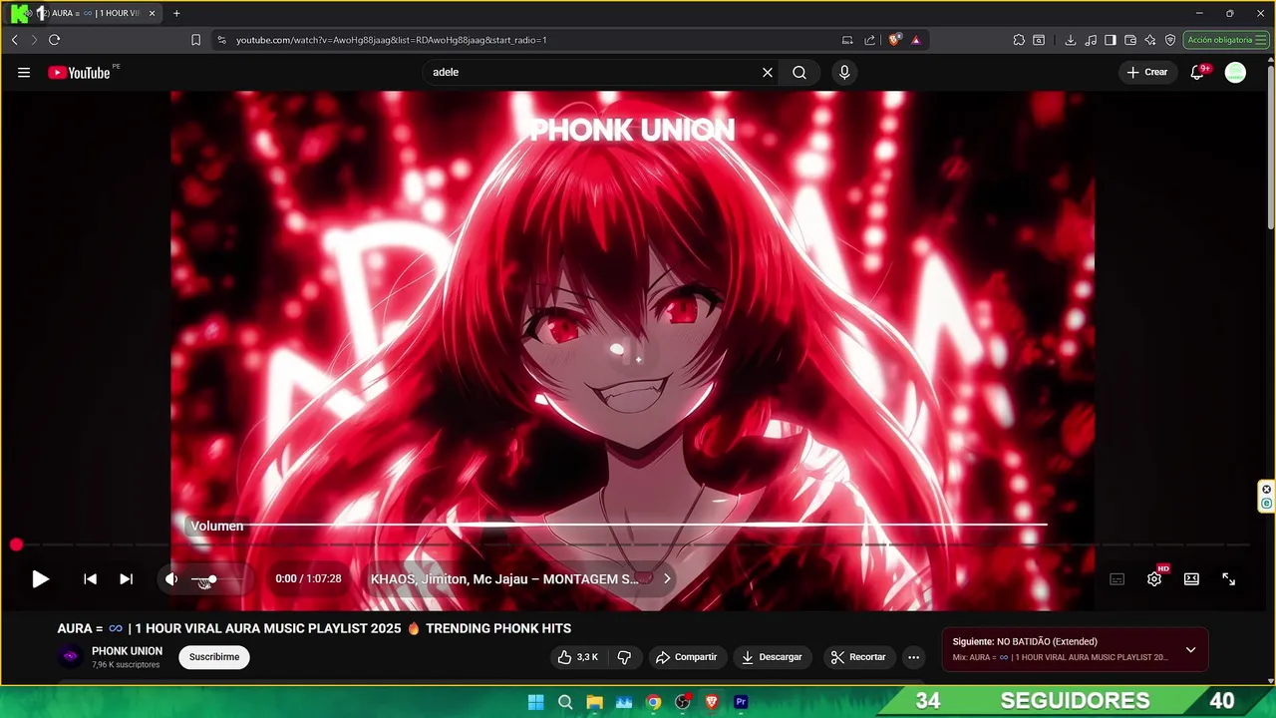Screen dimensions: 1276x718
Task: Skip to the next video
Action: coord(126,578)
